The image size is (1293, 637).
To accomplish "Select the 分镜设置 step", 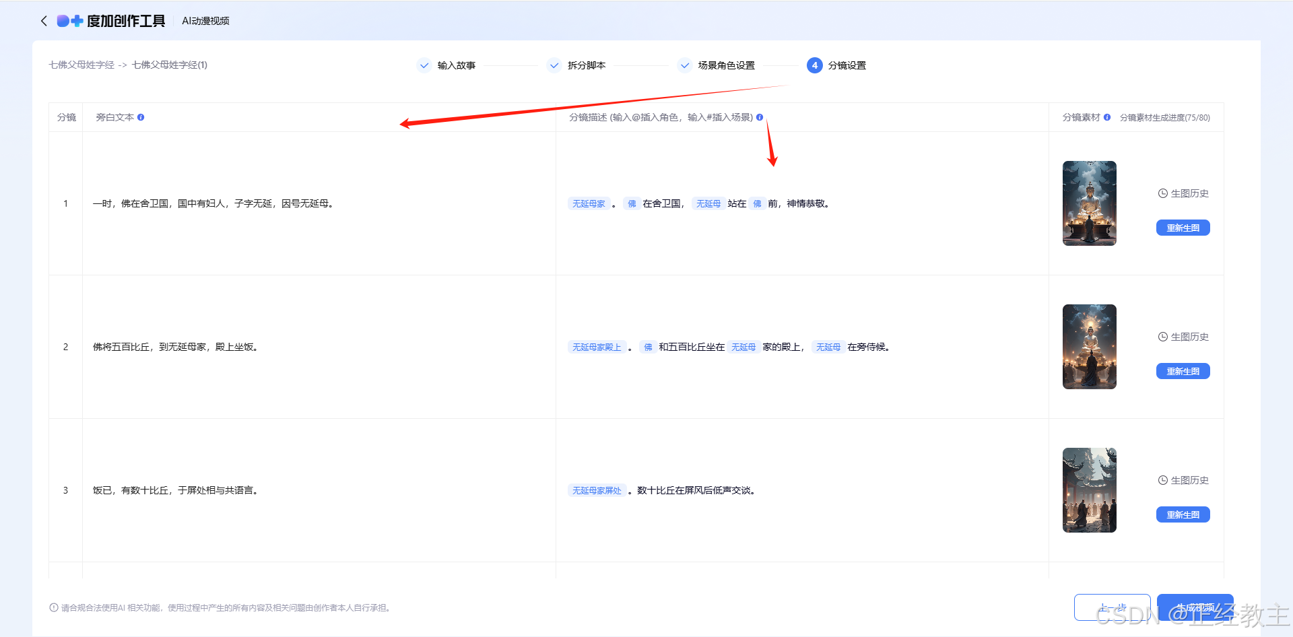I will tap(847, 65).
